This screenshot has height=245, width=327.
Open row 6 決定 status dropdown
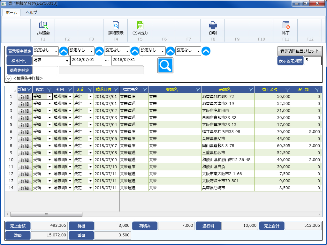pos(90,132)
